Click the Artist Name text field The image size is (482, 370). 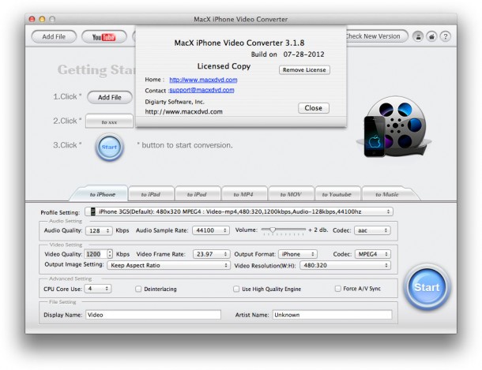click(332, 315)
